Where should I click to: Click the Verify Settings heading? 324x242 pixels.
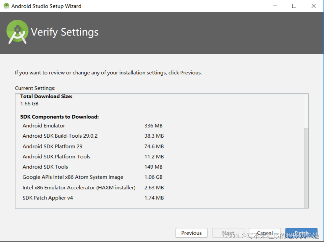(65, 32)
